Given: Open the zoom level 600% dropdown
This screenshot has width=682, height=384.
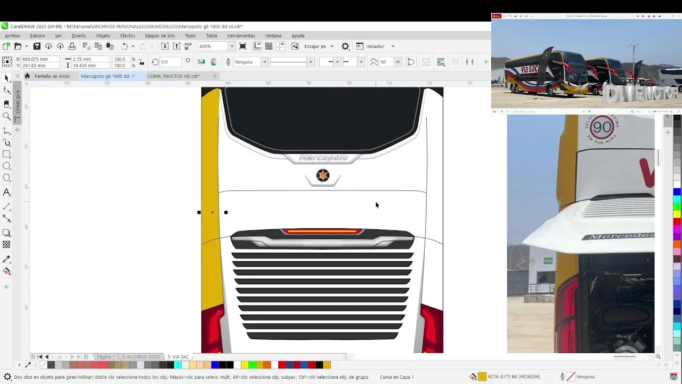Looking at the screenshot, I should pyautogui.click(x=231, y=46).
